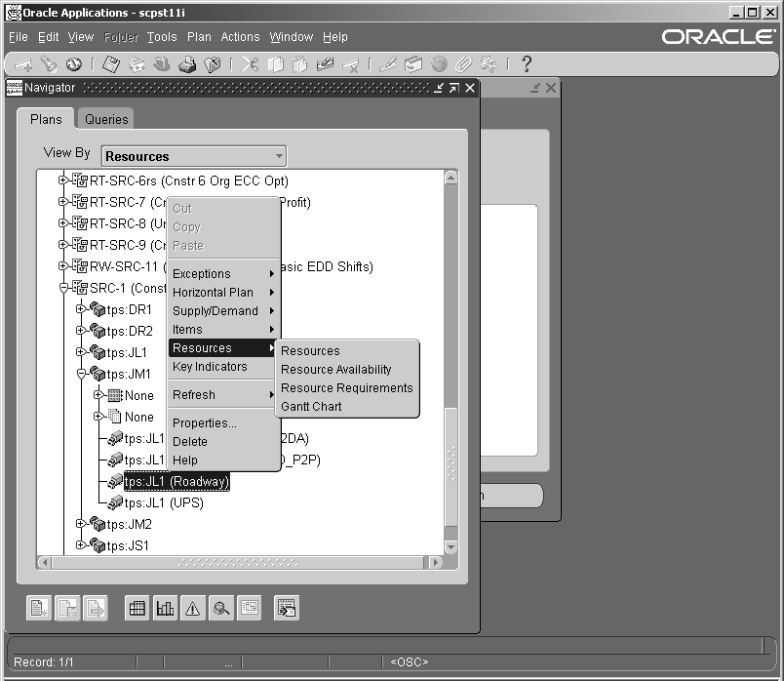Expand the tps:DR1 organization node

pos(80,308)
